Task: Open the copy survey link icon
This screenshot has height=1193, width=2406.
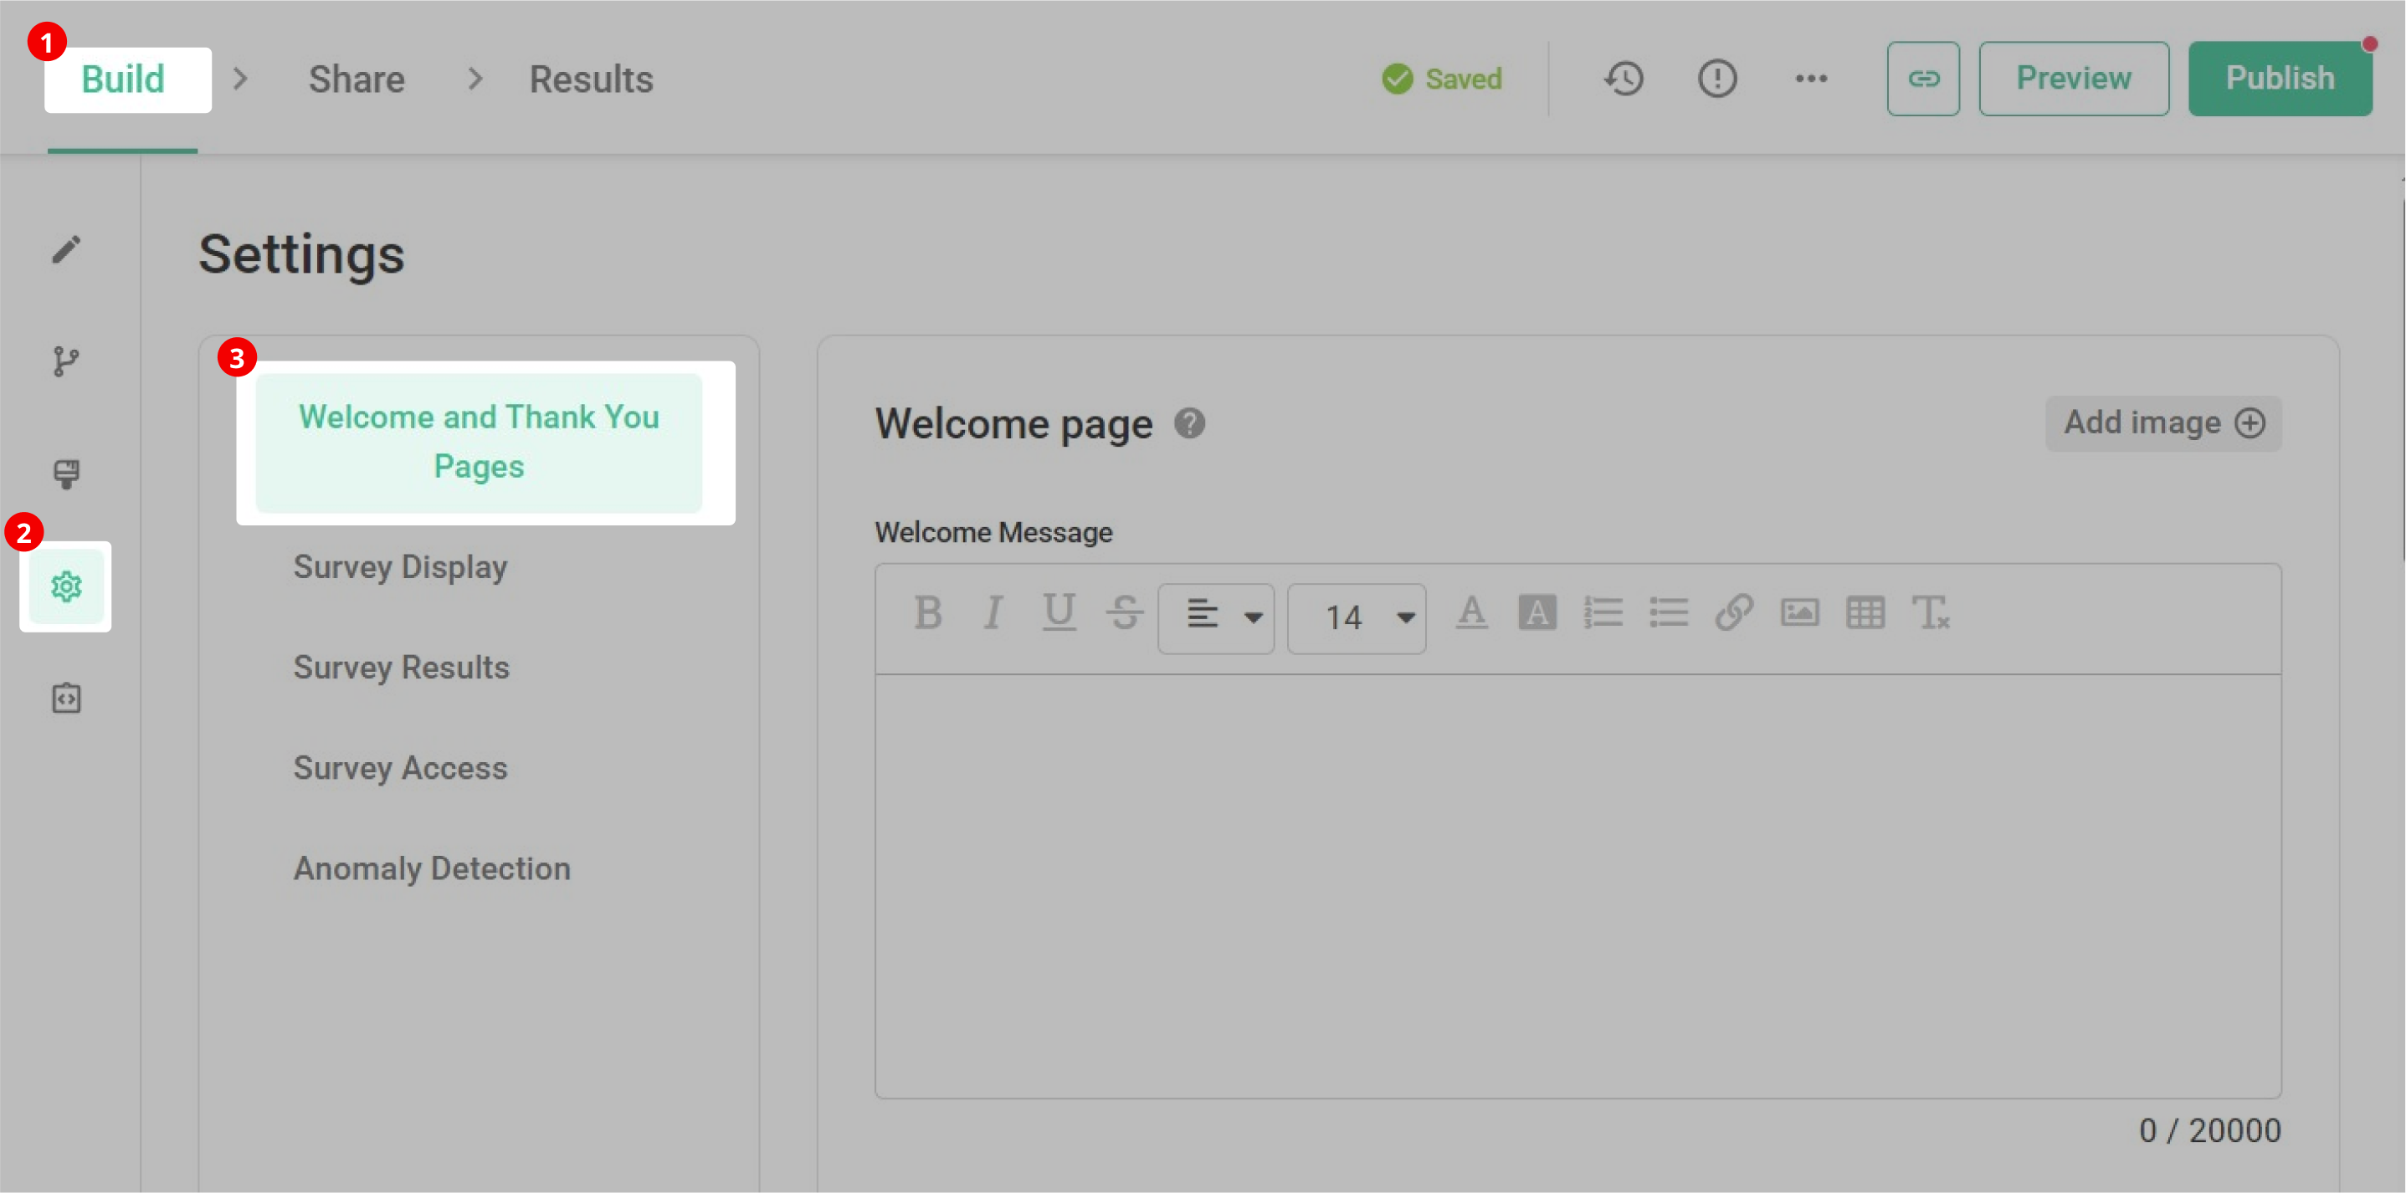Action: pos(1923,79)
